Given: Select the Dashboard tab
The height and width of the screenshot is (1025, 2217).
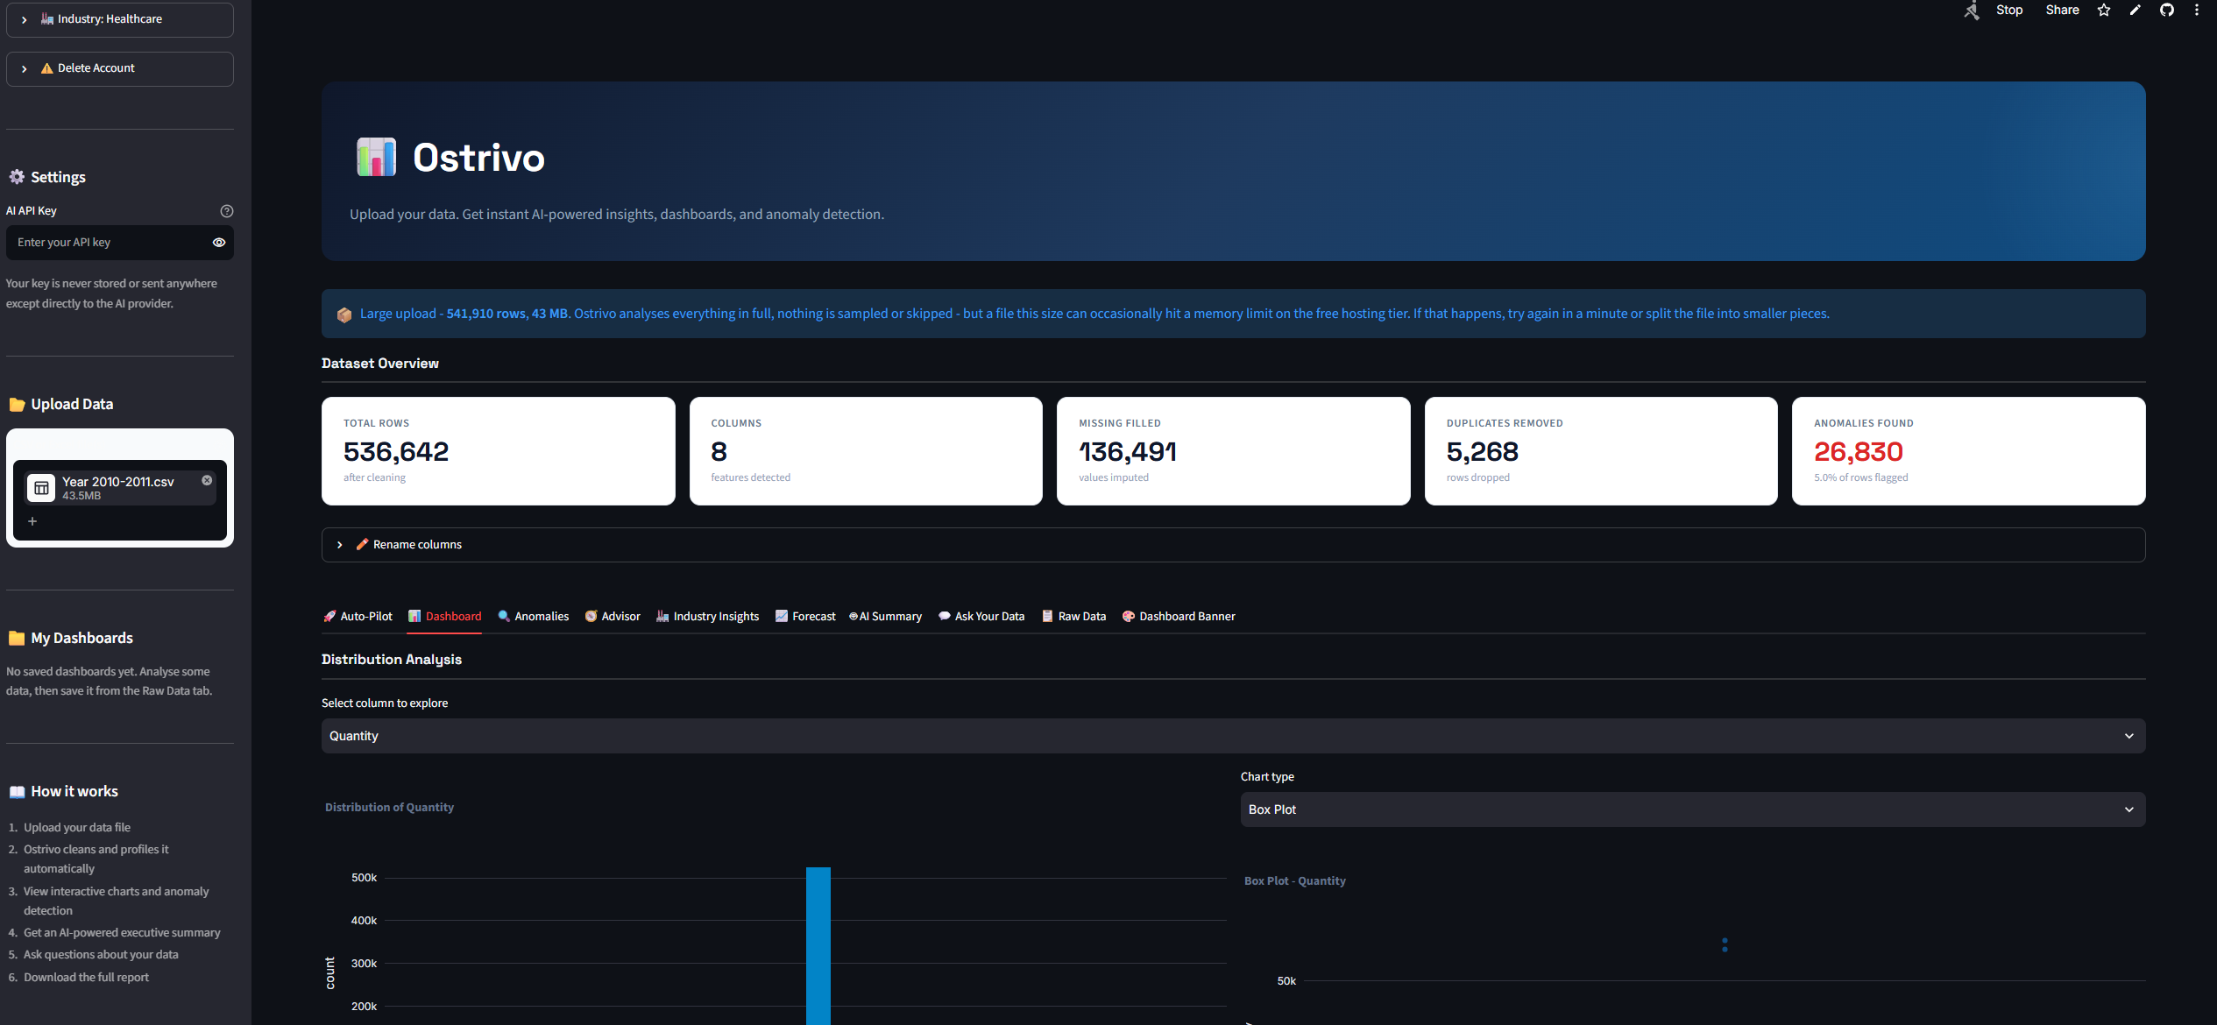Looking at the screenshot, I should click(x=445, y=617).
